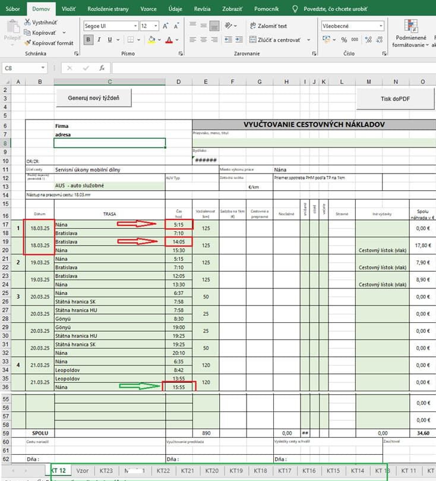Click the Generuj nový týždeň button
The image size is (436, 481).
tap(94, 98)
